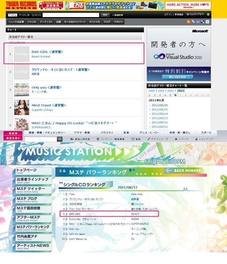Open the アニメ・ヒーロー category tab
Viewport: 227px width, 264px height.
click(x=149, y=133)
